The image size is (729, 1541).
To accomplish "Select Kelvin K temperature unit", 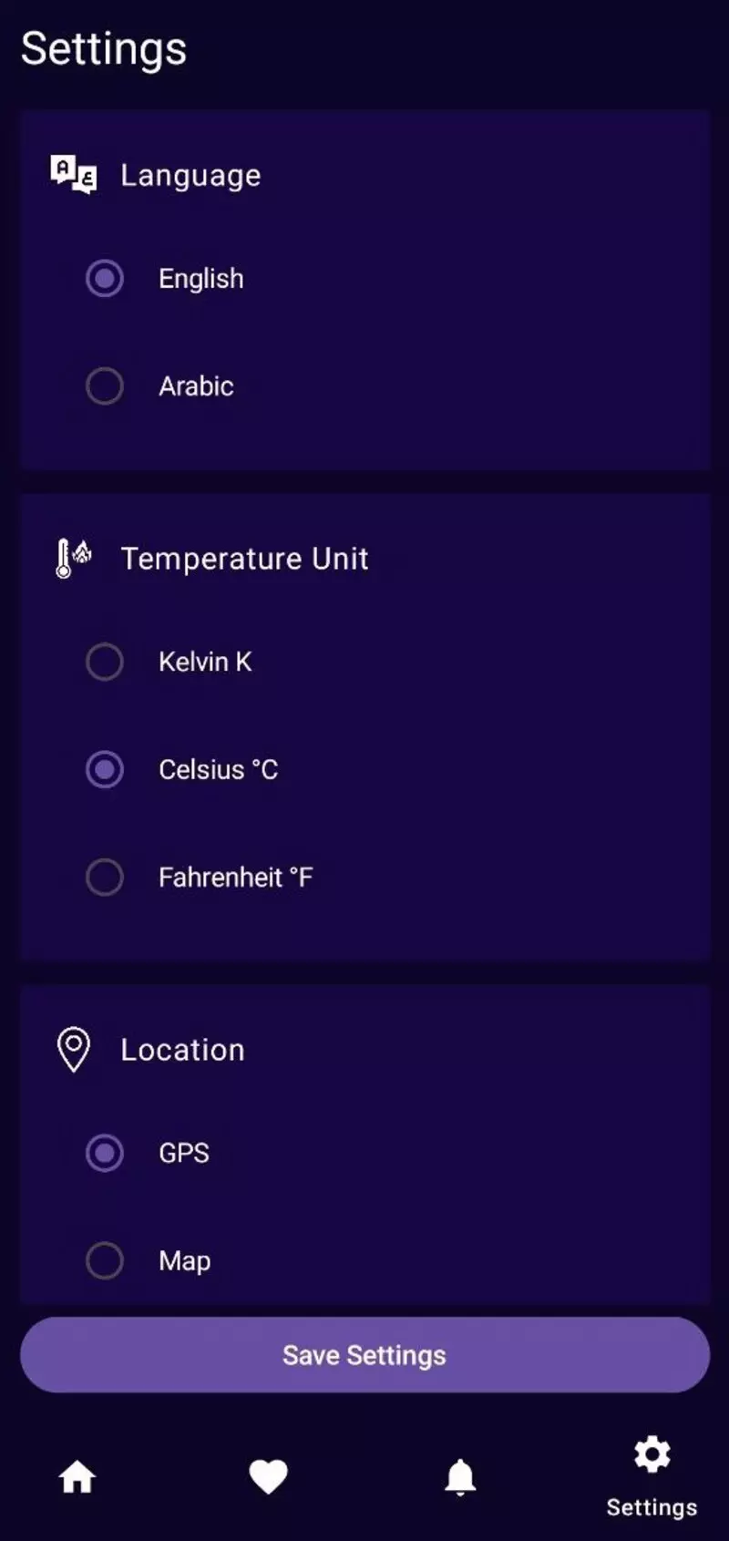I will (105, 662).
